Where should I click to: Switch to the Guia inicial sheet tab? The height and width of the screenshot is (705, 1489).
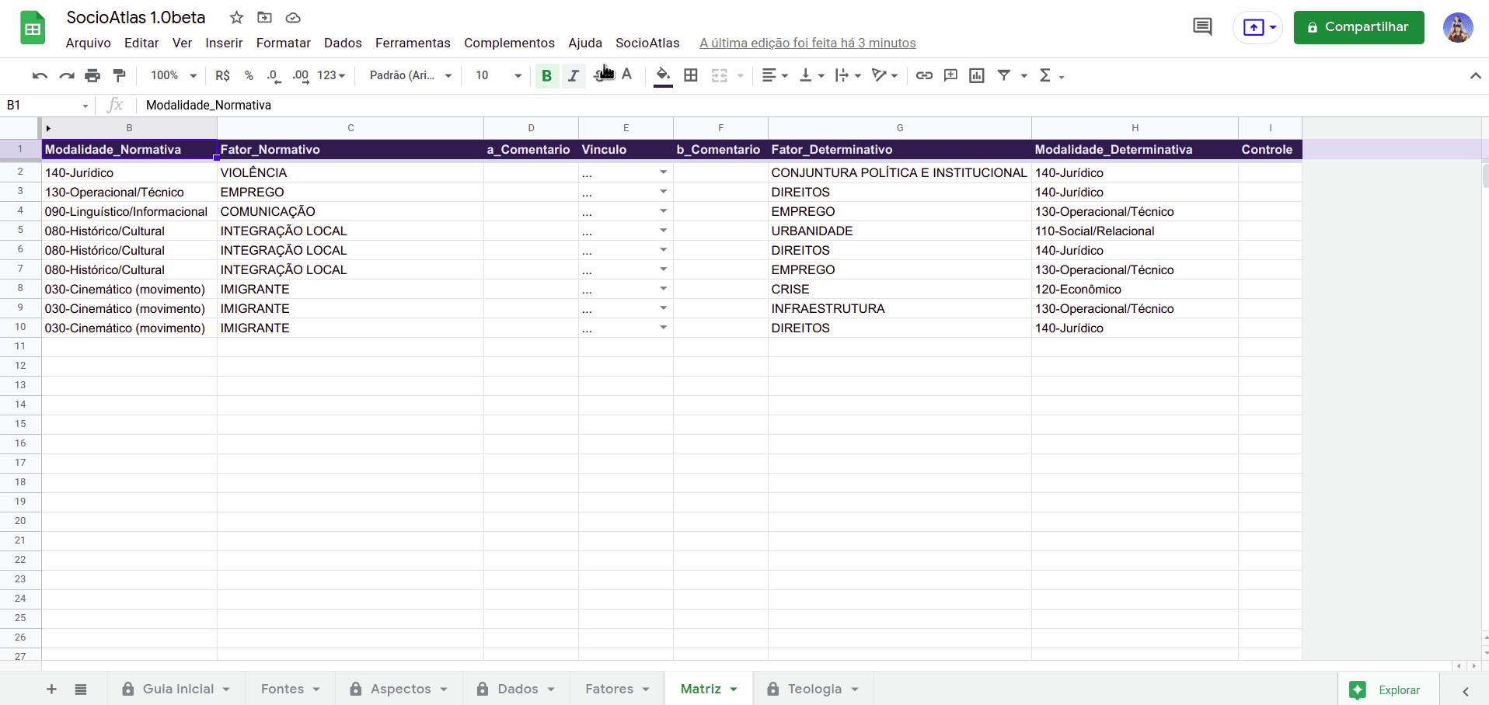[176, 689]
